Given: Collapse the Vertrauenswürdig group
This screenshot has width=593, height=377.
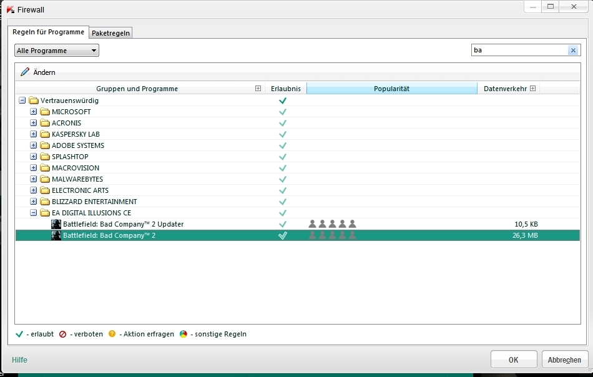Looking at the screenshot, I should pyautogui.click(x=22, y=100).
